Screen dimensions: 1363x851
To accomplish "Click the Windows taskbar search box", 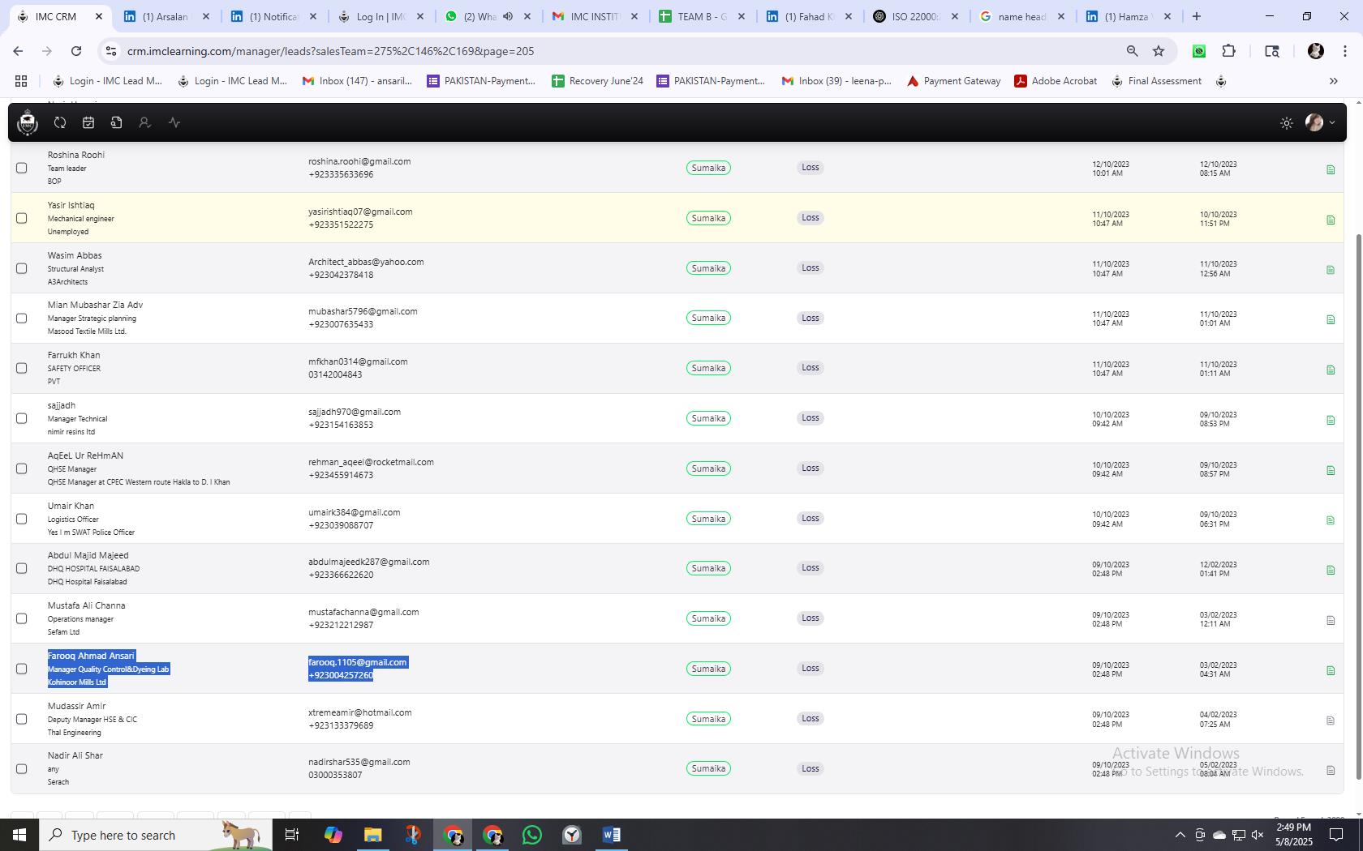I will [x=154, y=835].
